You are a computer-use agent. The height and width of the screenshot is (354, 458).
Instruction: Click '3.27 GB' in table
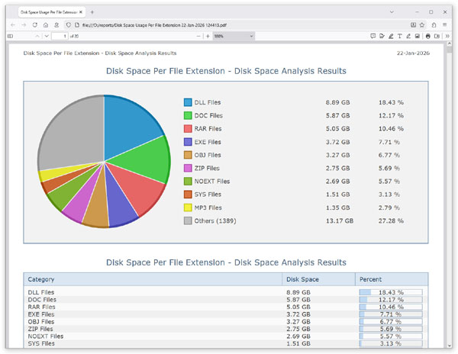coord(298,322)
